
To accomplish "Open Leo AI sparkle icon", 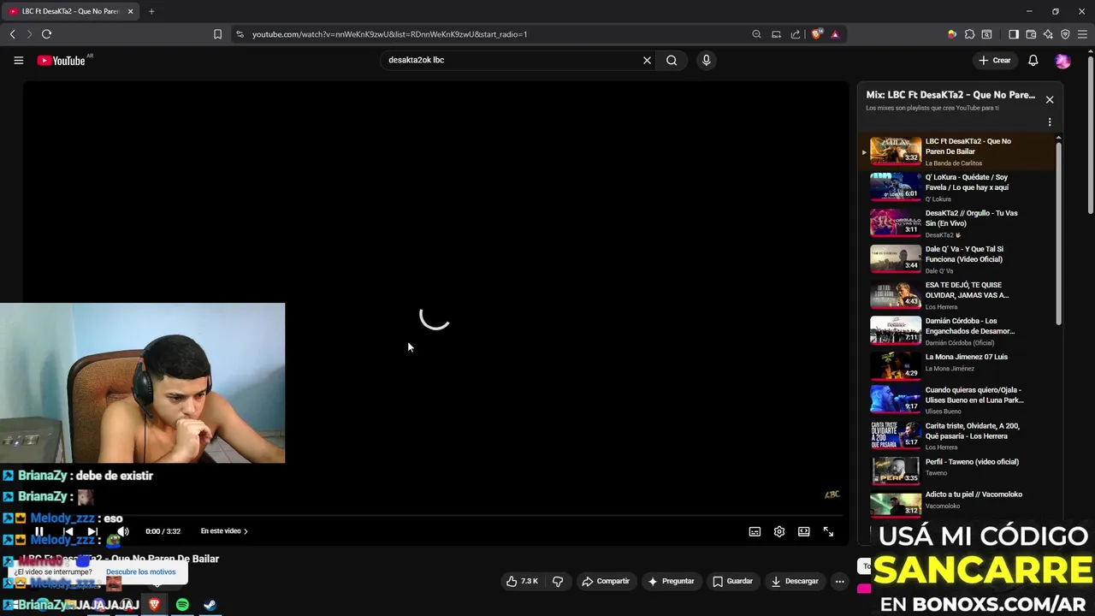I will click(1048, 34).
